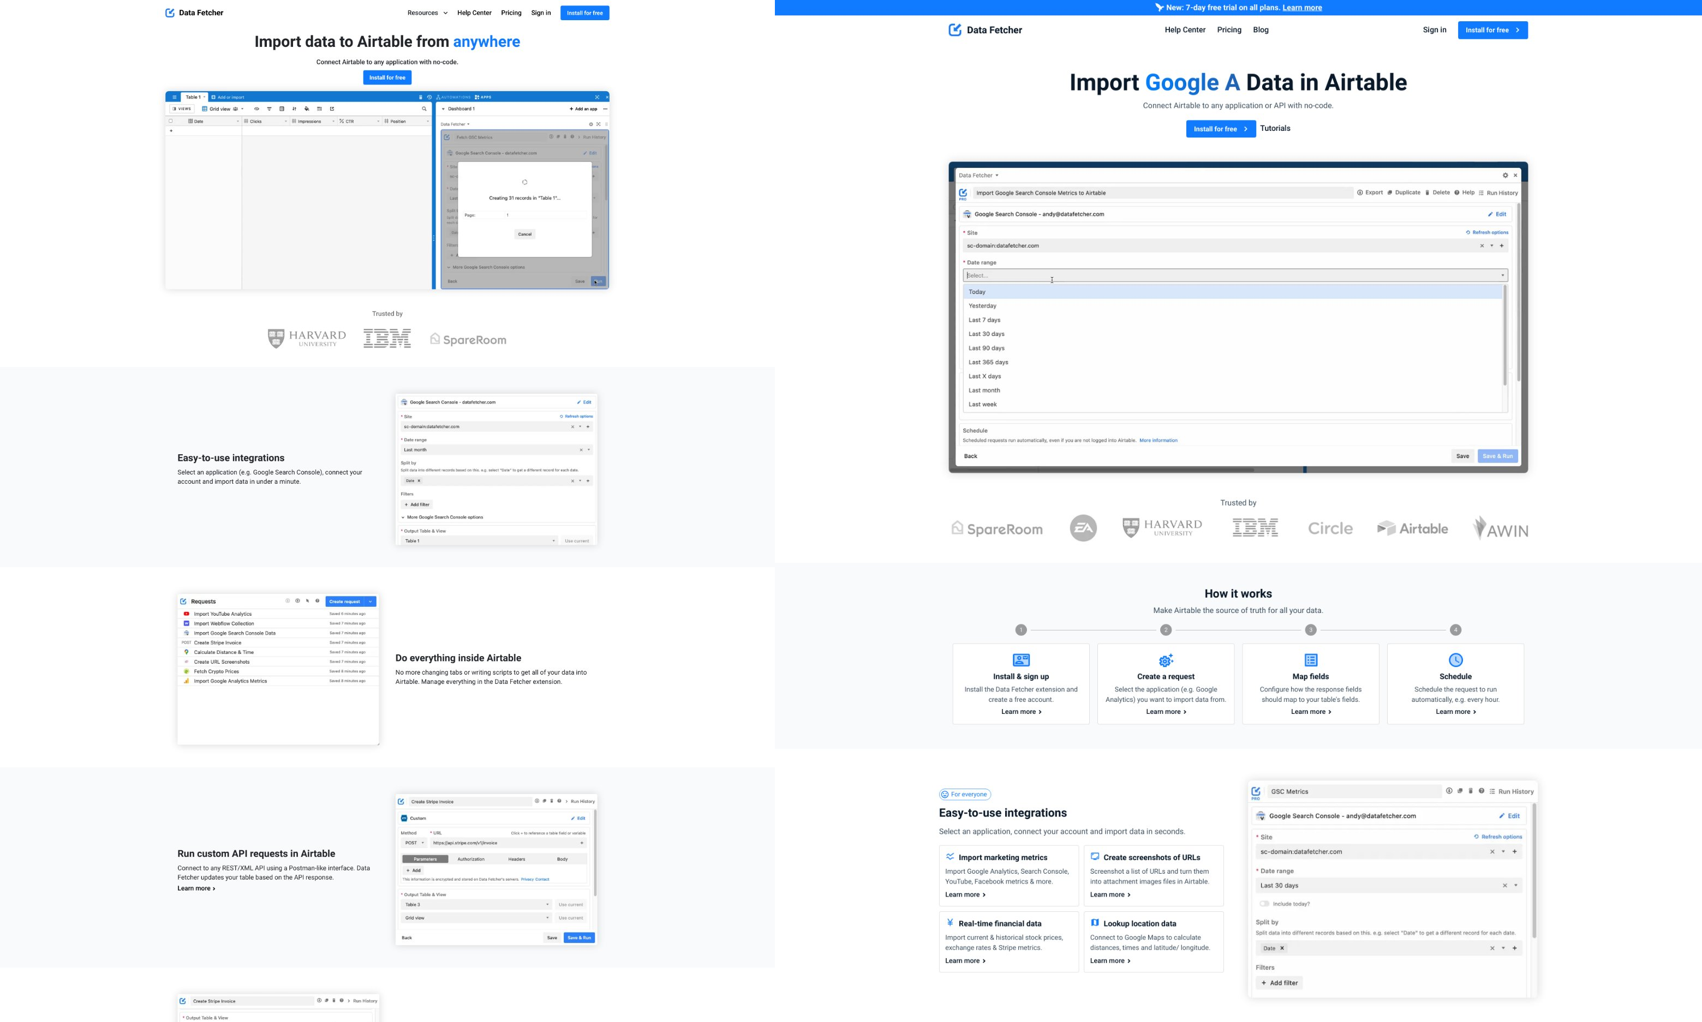This screenshot has height=1022, width=1702.
Task: Click Help in the request toolbar
Action: click(1464, 193)
